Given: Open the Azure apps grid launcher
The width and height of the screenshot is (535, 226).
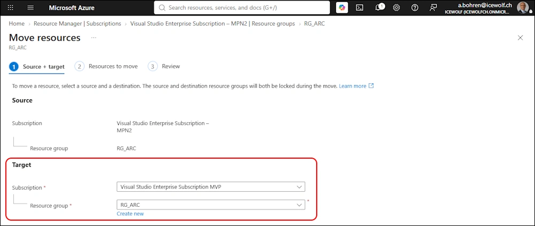Looking at the screenshot, I should tap(11, 7).
